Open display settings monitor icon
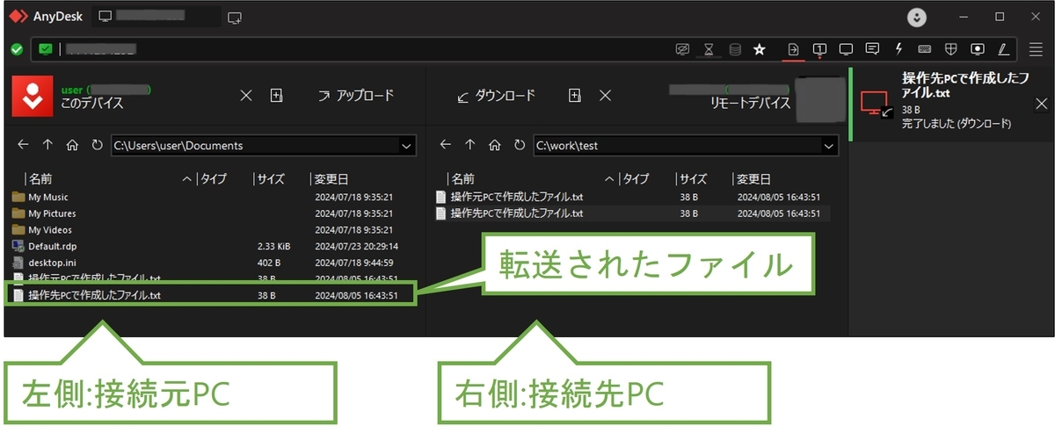Screen dimensions: 1055x433 point(846,49)
